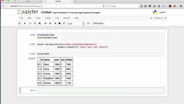Go back with browser back arrow
Viewport: 184px width, 104px height.
click(4, 6)
